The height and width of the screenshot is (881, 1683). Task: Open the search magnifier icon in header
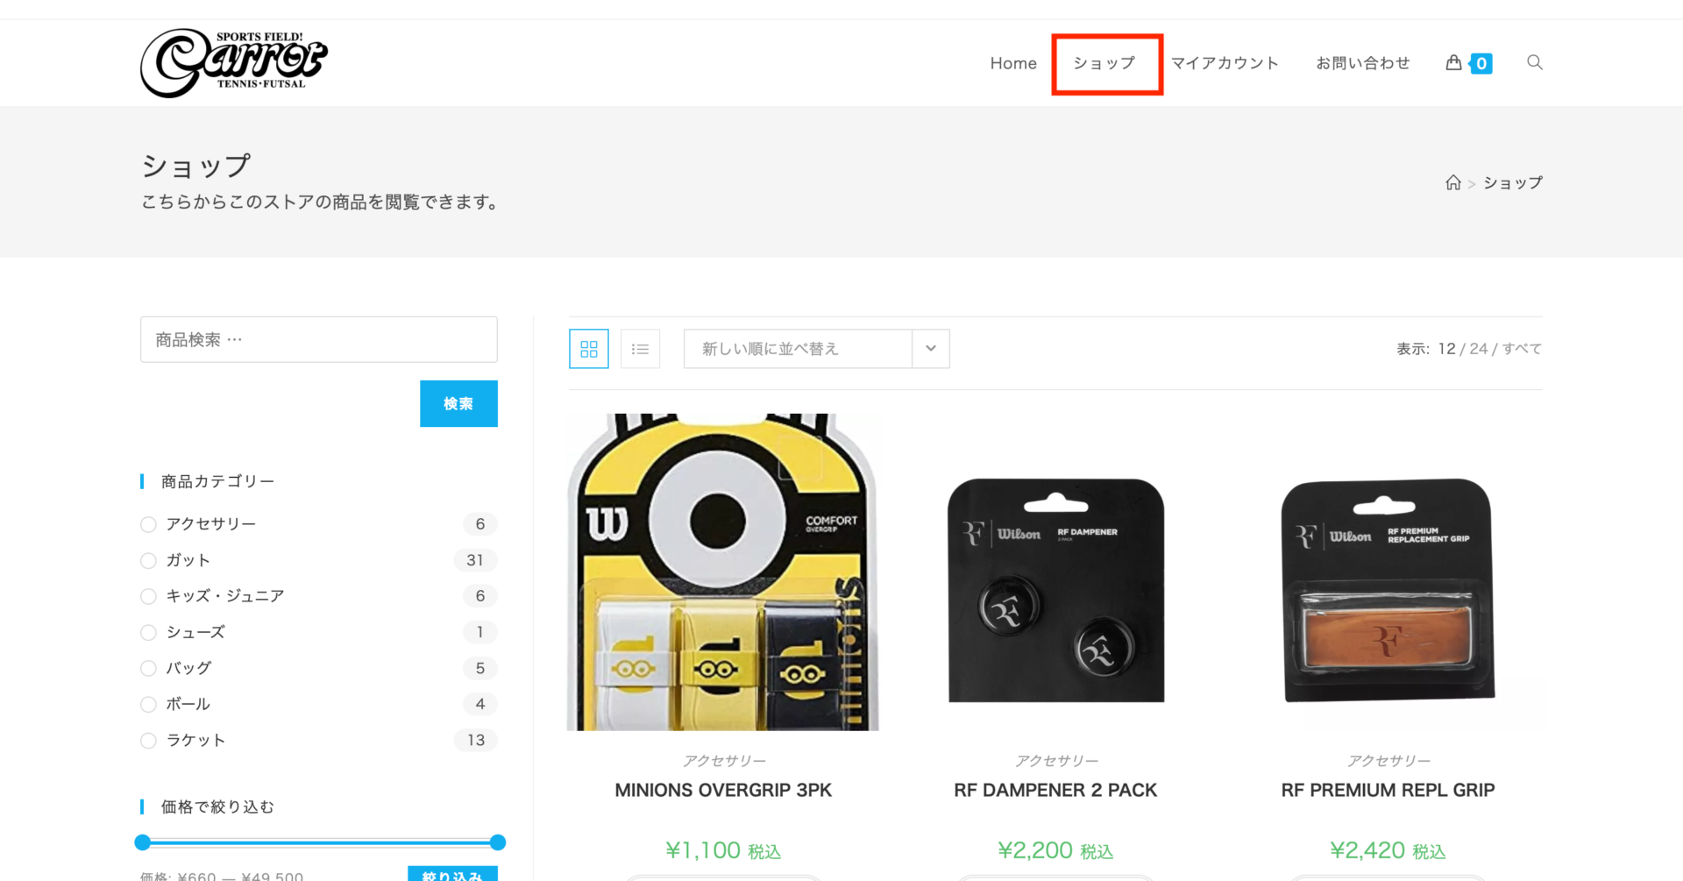coord(1534,62)
